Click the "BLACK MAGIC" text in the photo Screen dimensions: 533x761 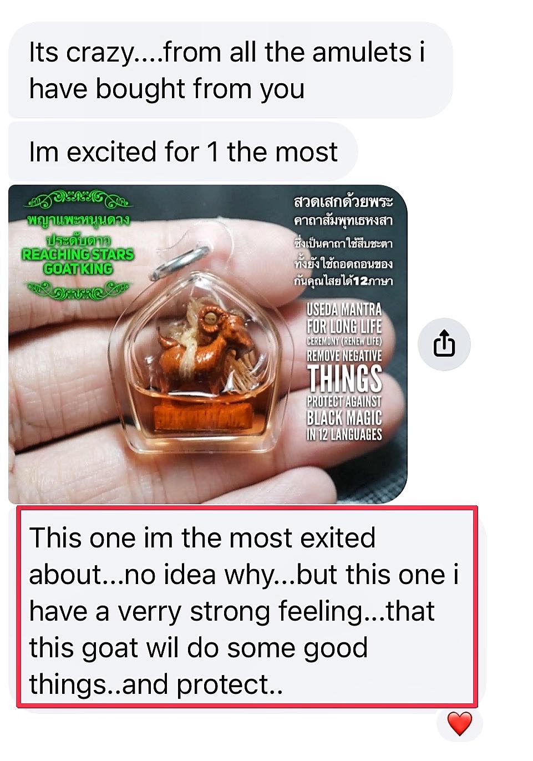pos(344,417)
